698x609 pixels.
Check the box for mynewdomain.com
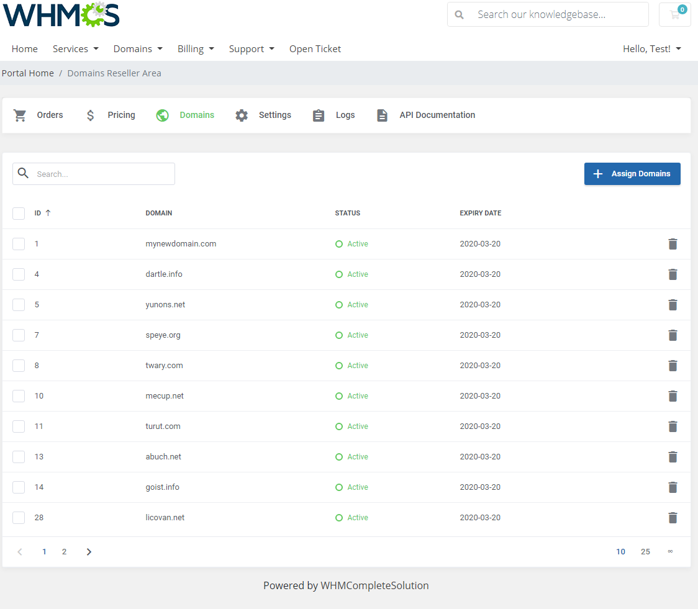(19, 244)
